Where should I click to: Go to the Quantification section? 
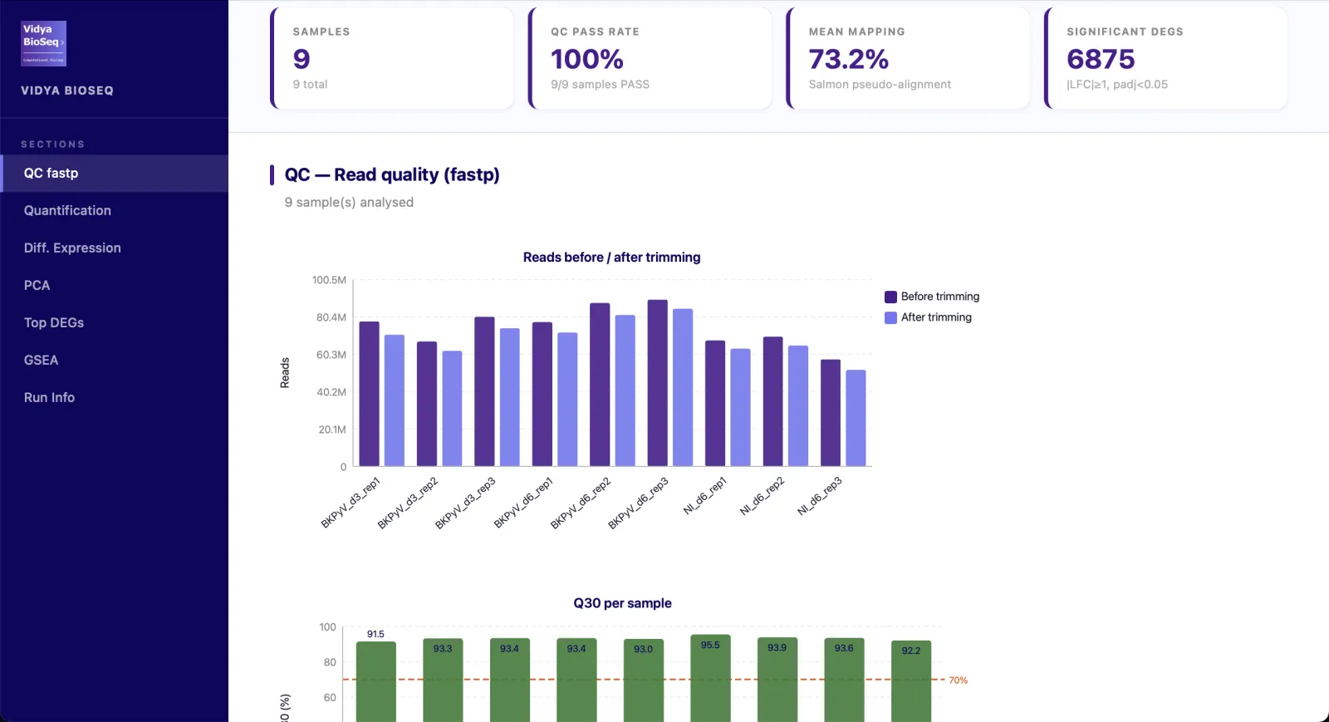[114, 211]
